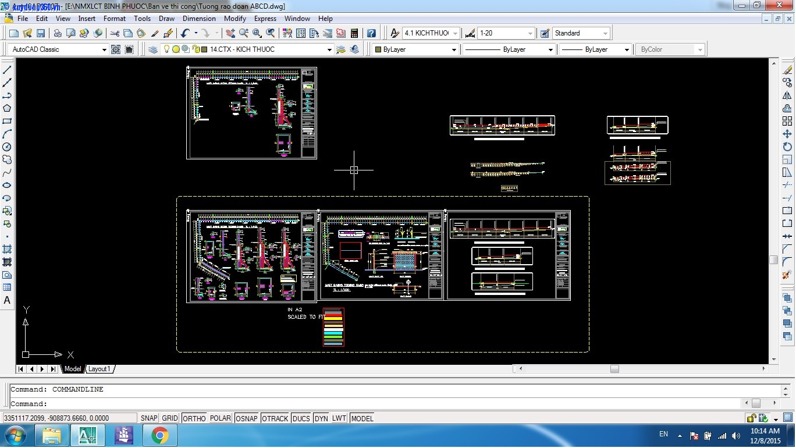Image resolution: width=796 pixels, height=448 pixels.
Task: Toggle OSNAP object snap
Action: [x=247, y=418]
